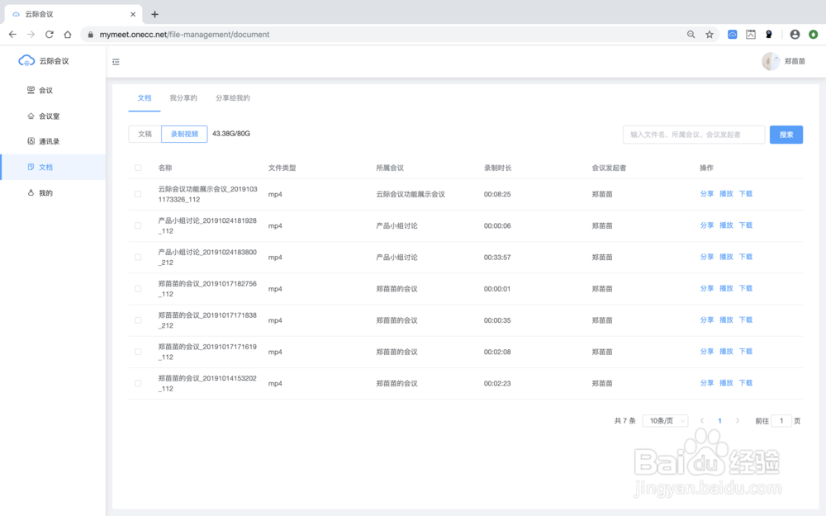
Task: Click the blue 搜索 button
Action: coord(786,134)
